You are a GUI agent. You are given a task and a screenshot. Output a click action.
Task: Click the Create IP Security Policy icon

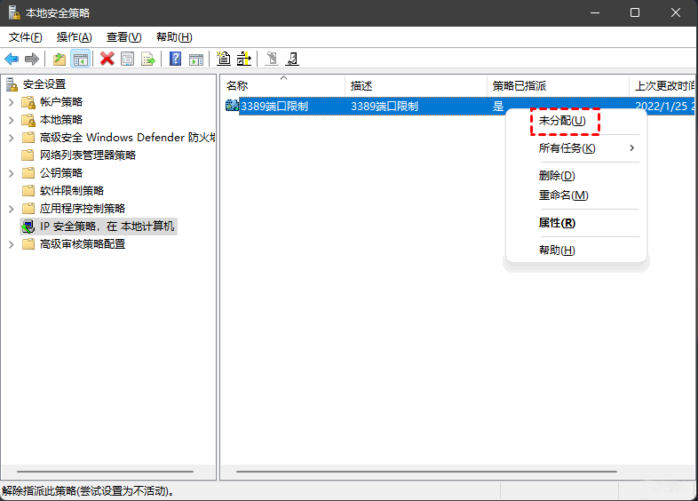[x=224, y=59]
